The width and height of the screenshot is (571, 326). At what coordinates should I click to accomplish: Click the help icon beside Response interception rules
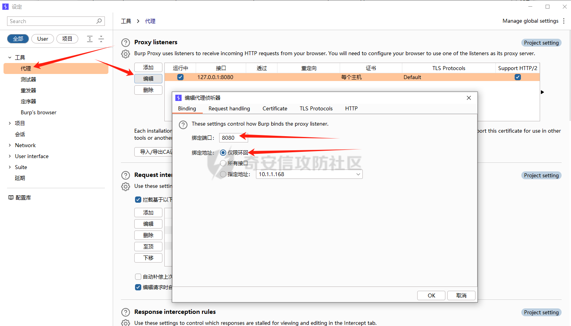tap(126, 312)
